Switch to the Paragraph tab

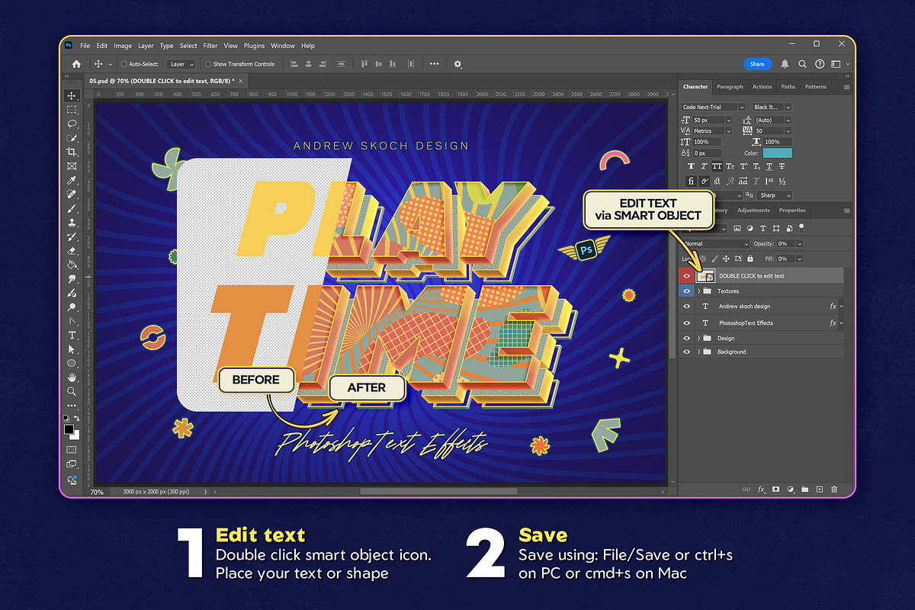pyautogui.click(x=730, y=87)
